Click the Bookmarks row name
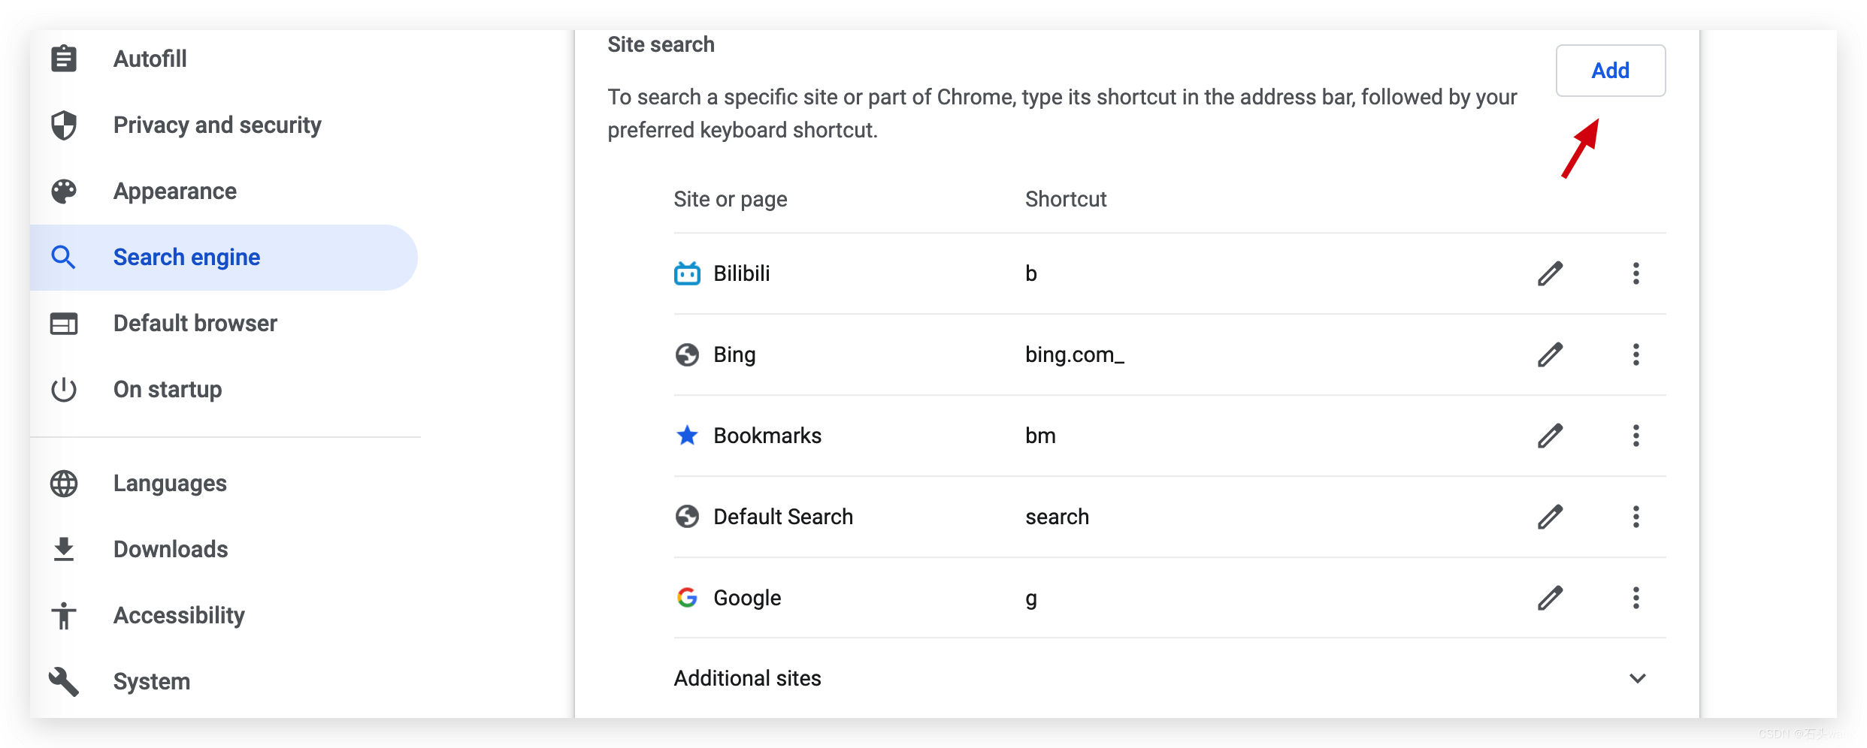Screen dimensions: 1867x748 pos(767,436)
